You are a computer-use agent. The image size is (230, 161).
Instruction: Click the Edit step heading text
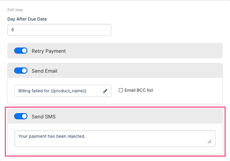click(x=15, y=10)
